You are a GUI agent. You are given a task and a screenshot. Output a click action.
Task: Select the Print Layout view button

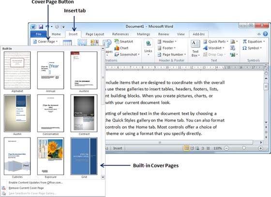click(186, 148)
